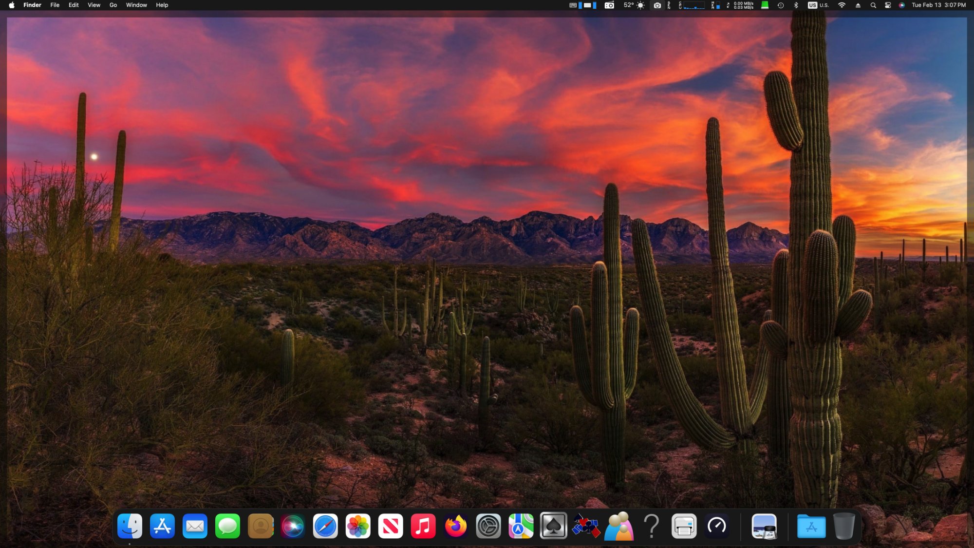Open System Preferences gear icon

coord(488,526)
